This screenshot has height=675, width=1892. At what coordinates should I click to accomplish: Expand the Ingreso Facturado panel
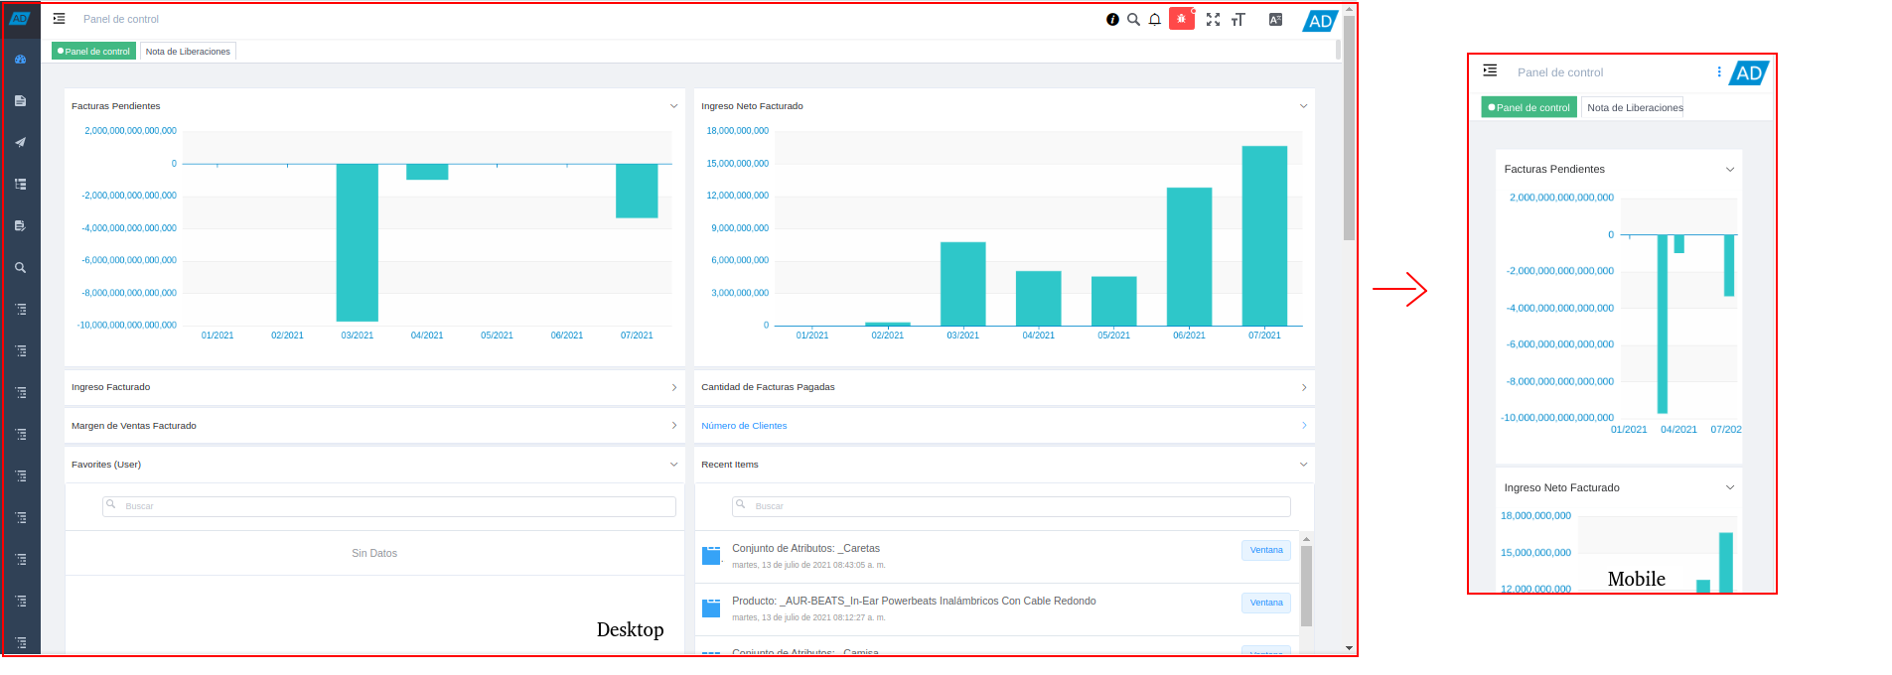673,388
